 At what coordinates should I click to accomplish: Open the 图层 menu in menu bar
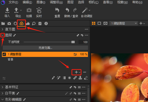click(71, 2)
